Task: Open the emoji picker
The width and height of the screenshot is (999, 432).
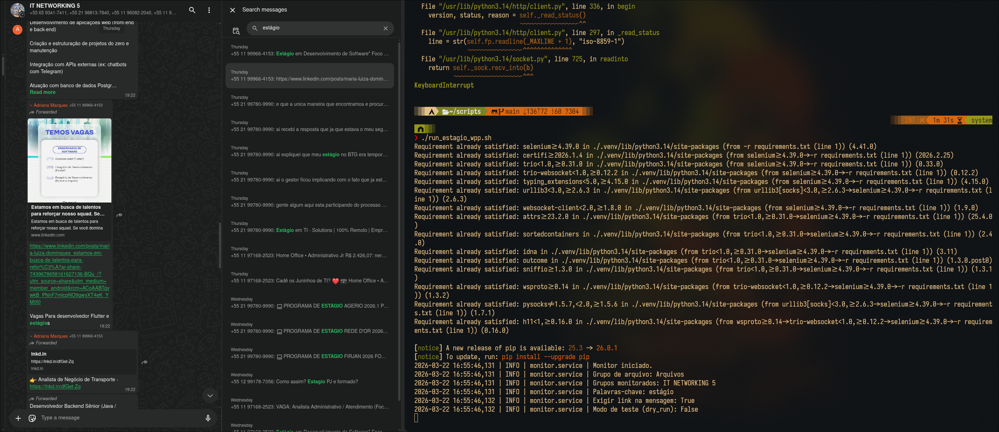Action: (32, 418)
